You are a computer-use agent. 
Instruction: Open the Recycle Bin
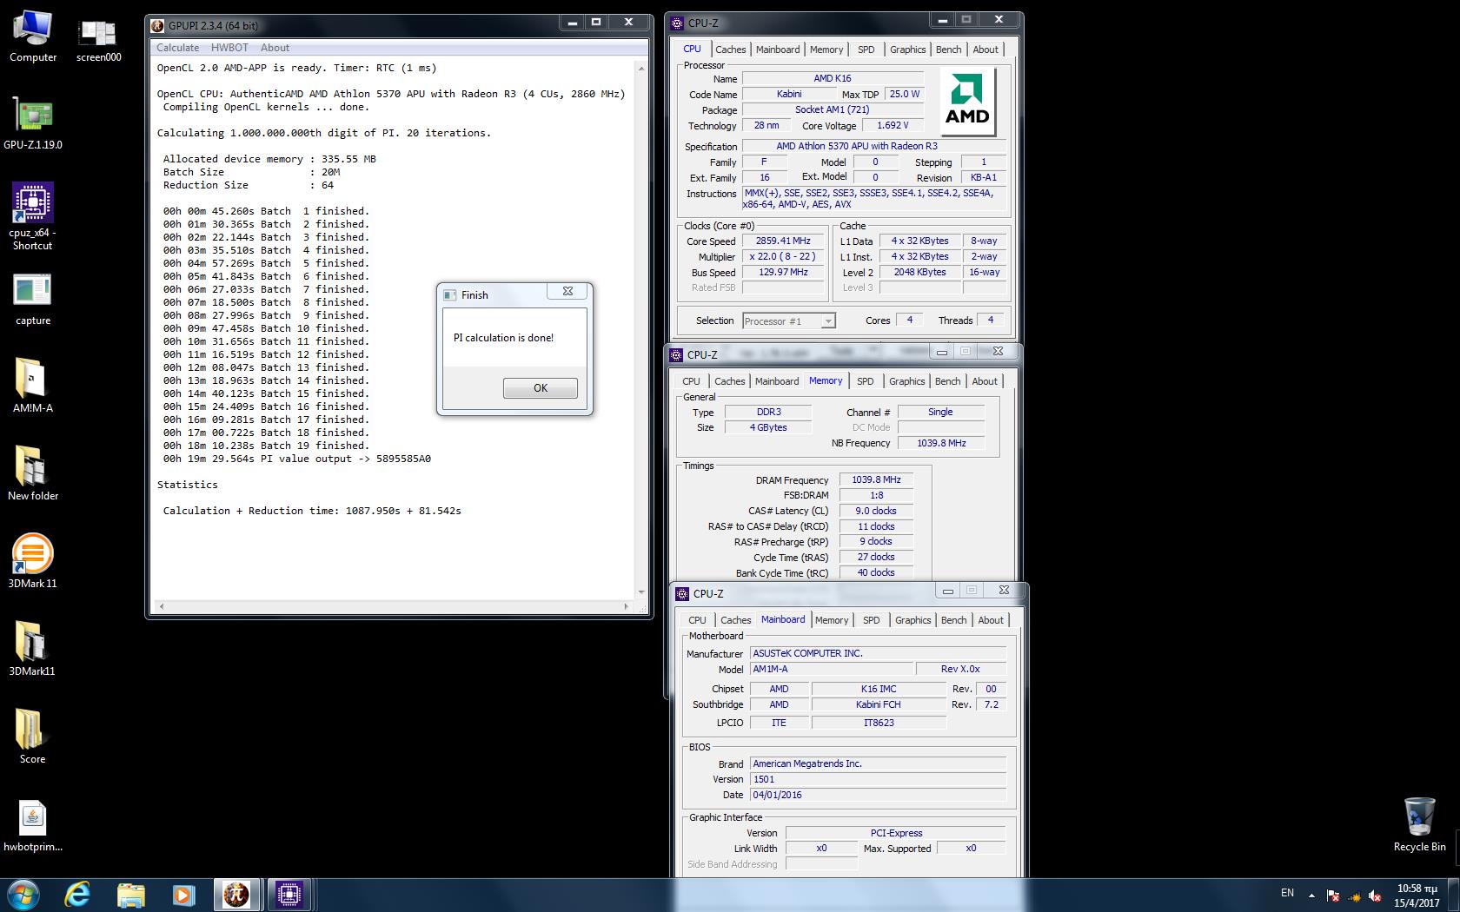coord(1419,825)
